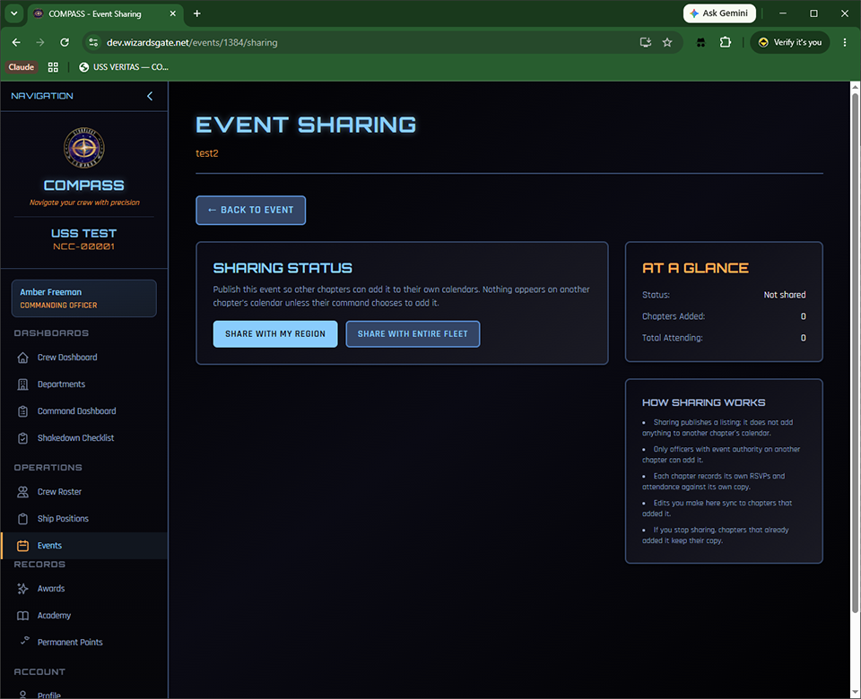Viewport: 861px width, 699px height.
Task: Click the Academy book icon
Action: [22, 616]
